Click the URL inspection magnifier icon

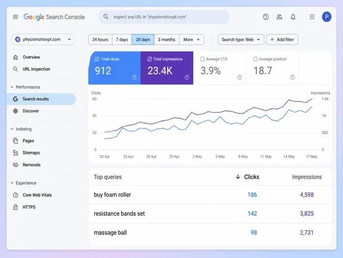click(15, 69)
